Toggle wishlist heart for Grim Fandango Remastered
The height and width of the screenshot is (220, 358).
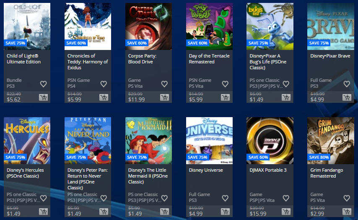coord(347,198)
